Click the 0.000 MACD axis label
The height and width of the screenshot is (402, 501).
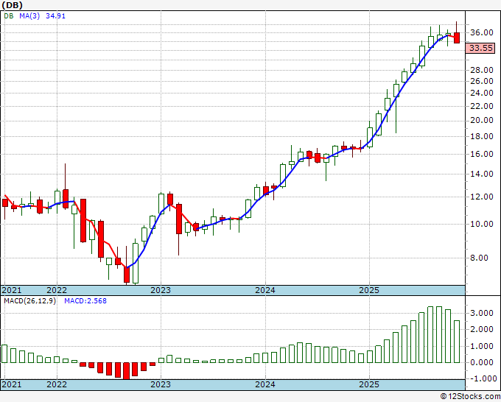[x=482, y=362]
